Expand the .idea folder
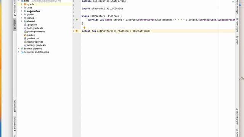This screenshot has height=137, width=244. 22,8
